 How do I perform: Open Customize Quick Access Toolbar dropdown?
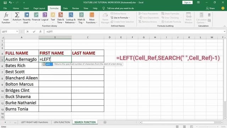(24, 2)
